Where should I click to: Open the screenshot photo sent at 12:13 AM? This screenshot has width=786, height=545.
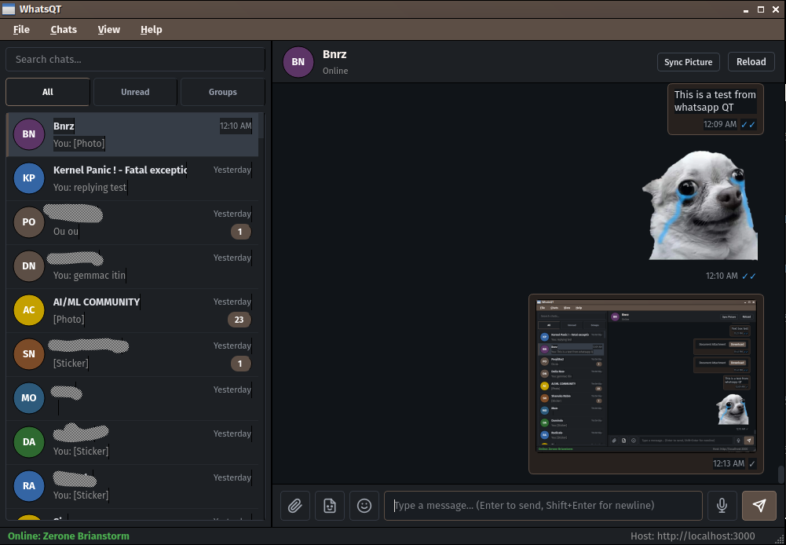pyautogui.click(x=646, y=376)
